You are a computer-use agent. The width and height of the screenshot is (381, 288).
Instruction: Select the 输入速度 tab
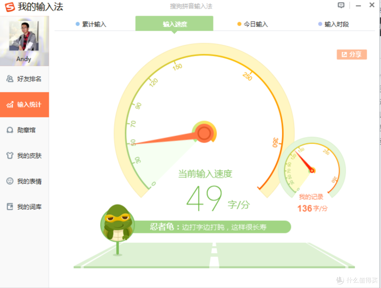point(174,24)
